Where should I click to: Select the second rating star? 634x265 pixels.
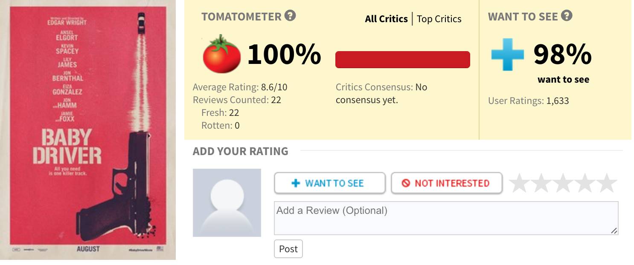coord(541,183)
